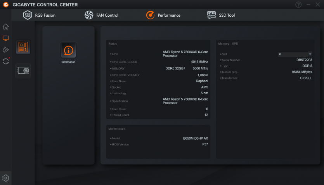This screenshot has height=185, width=324.
Task: Minimize the Gigabyte Control Center window
Action: click(x=308, y=5)
